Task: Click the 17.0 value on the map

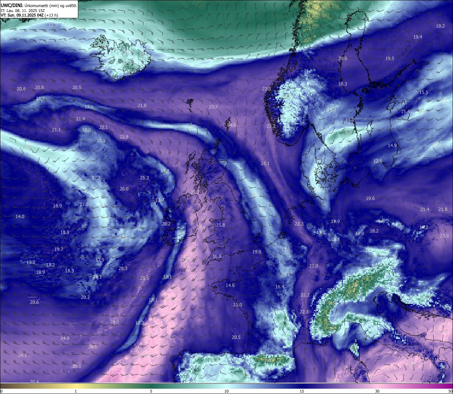Action: [84, 204]
